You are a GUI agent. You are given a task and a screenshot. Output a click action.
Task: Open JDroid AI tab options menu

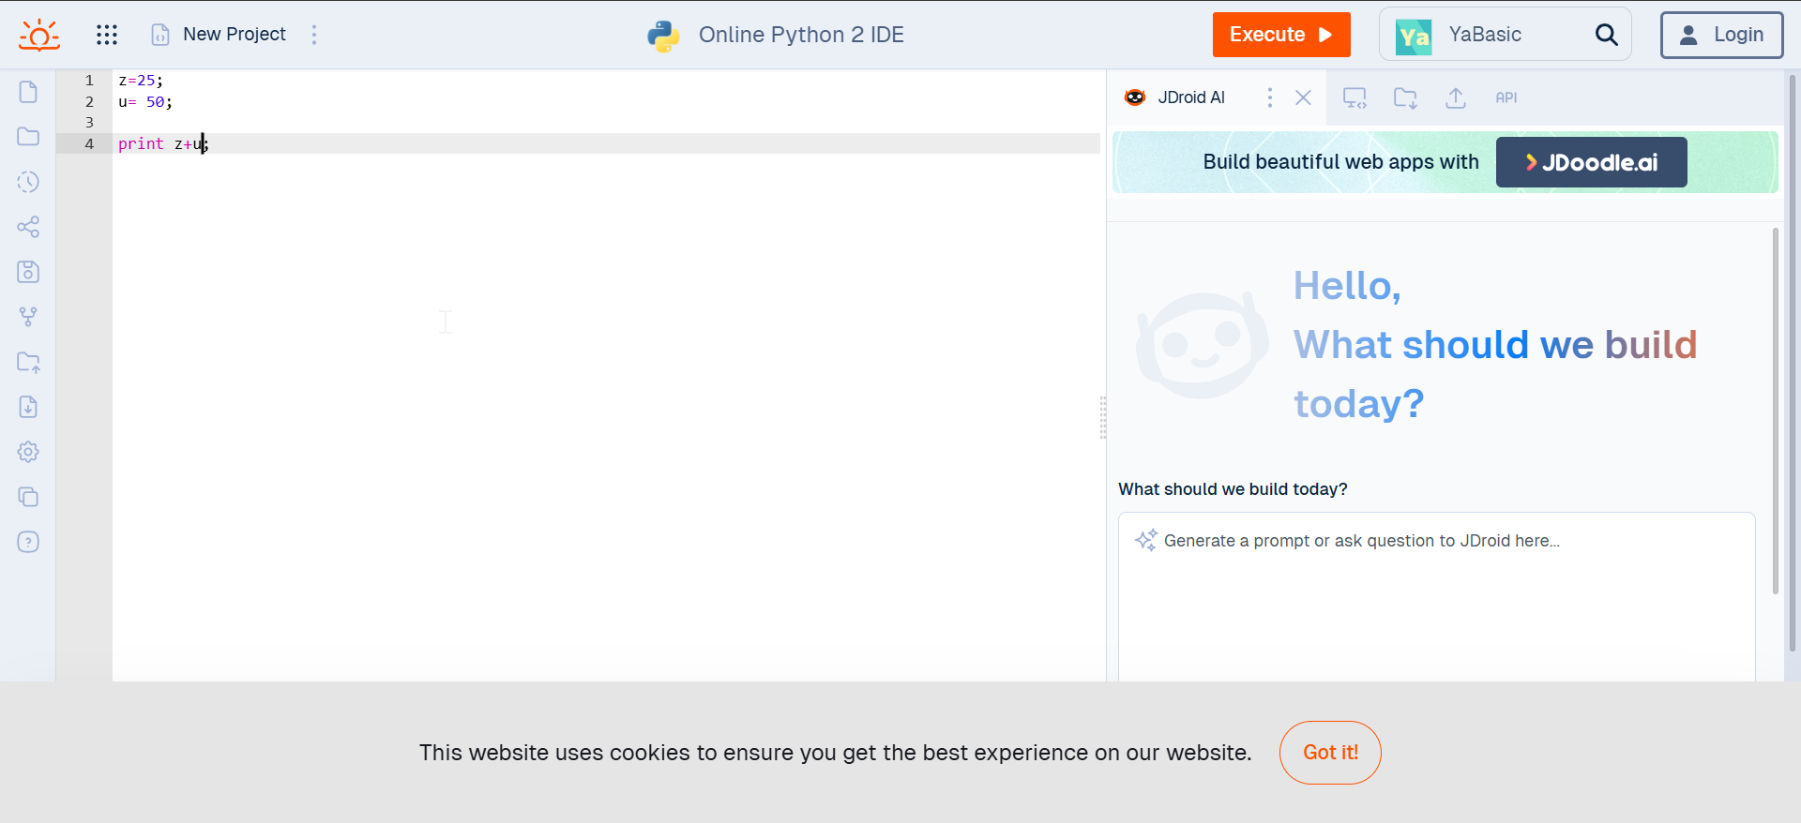[1270, 97]
